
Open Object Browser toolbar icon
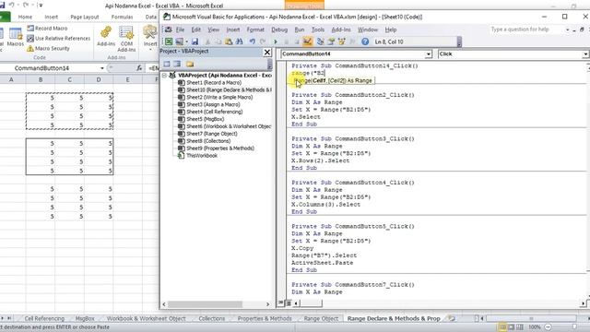pos(342,41)
